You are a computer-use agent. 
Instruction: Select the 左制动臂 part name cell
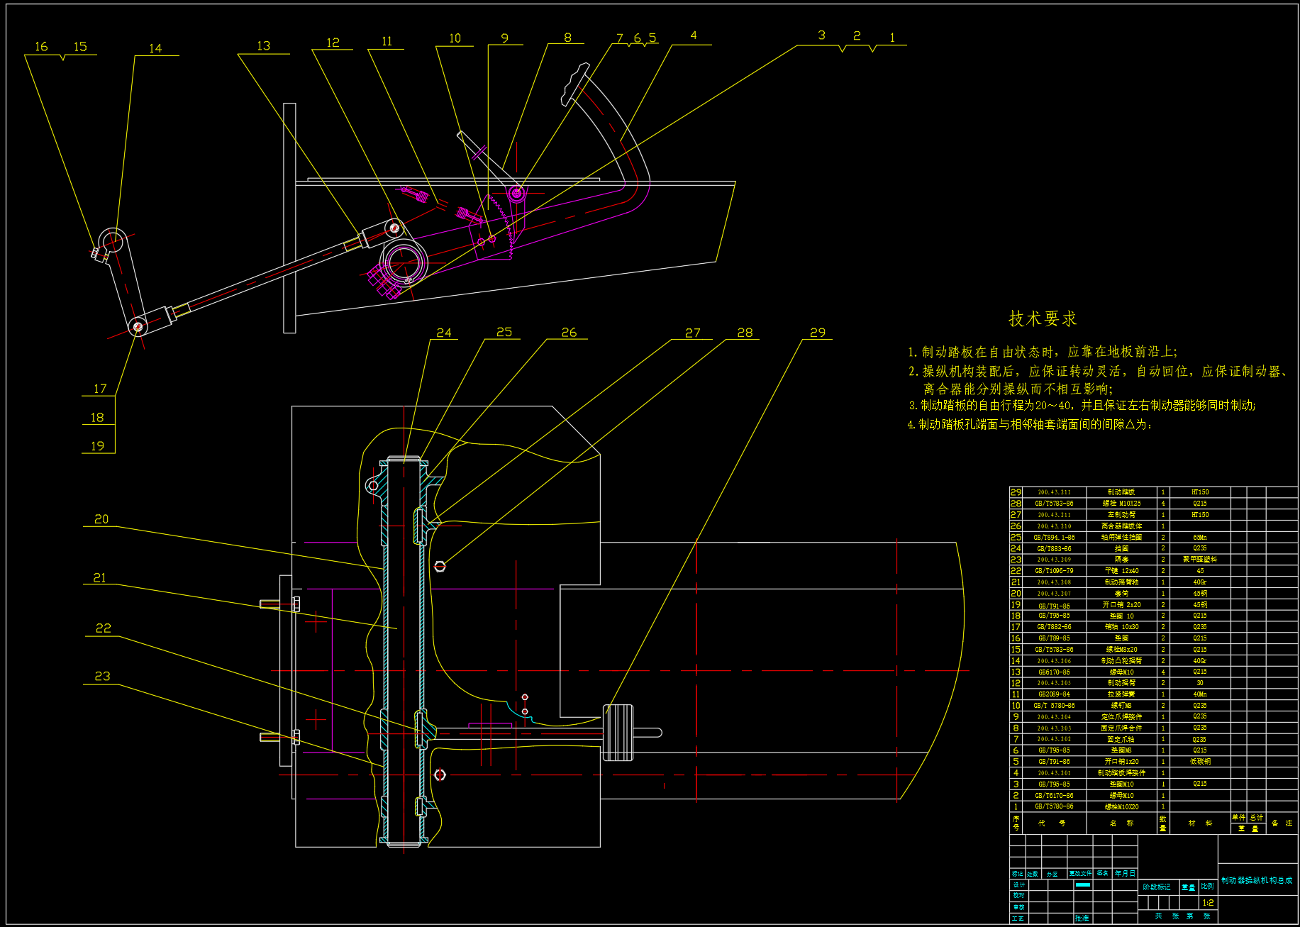click(1121, 515)
